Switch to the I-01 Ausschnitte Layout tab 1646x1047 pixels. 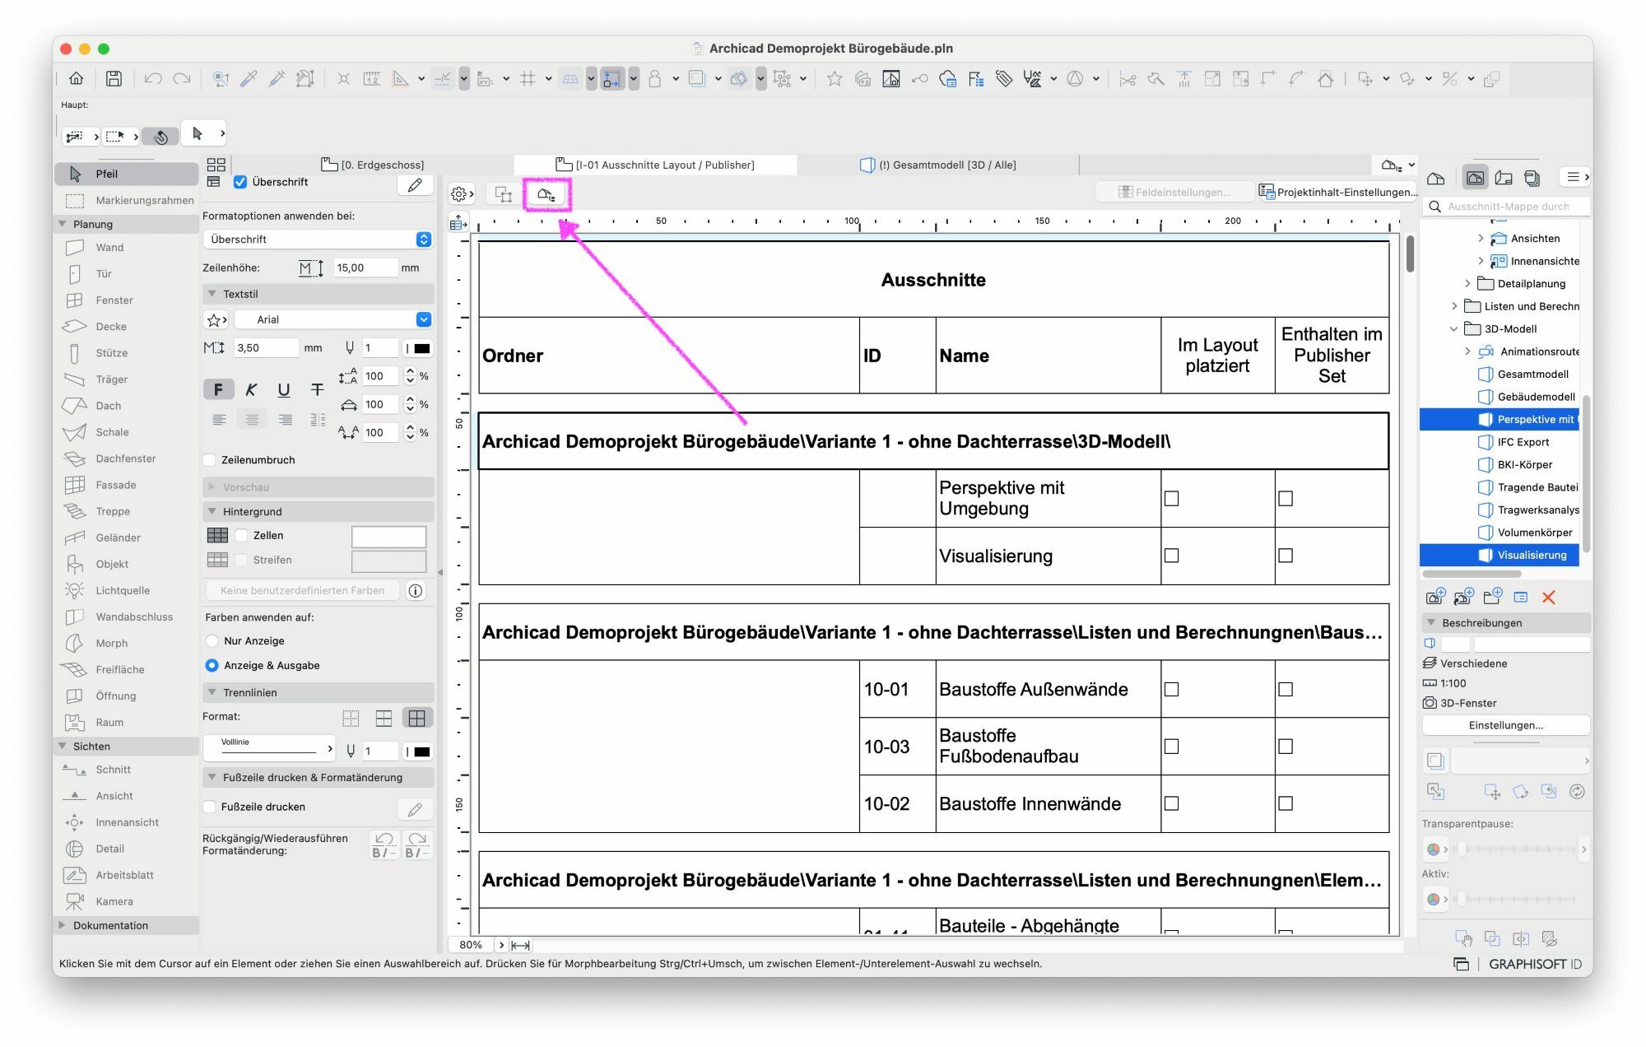pos(655,165)
